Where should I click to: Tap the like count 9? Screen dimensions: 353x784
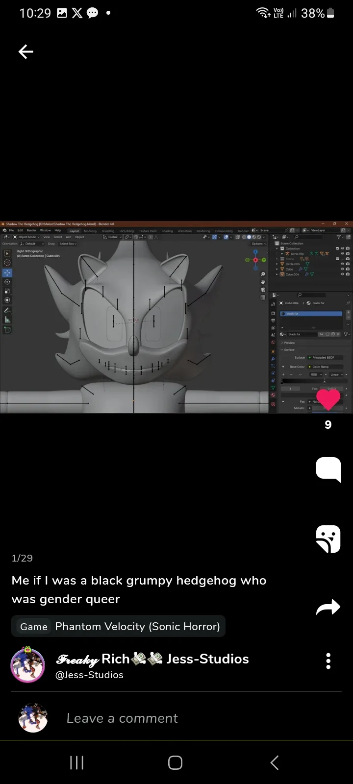(328, 425)
